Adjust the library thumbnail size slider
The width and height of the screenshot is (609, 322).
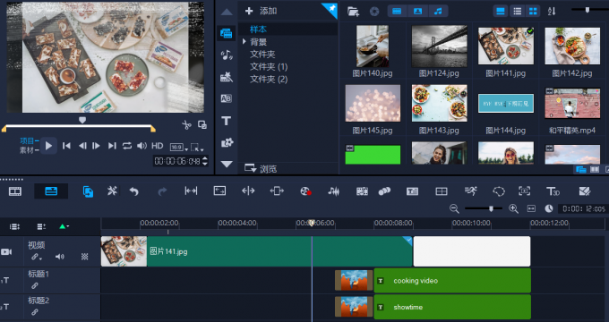click(588, 10)
